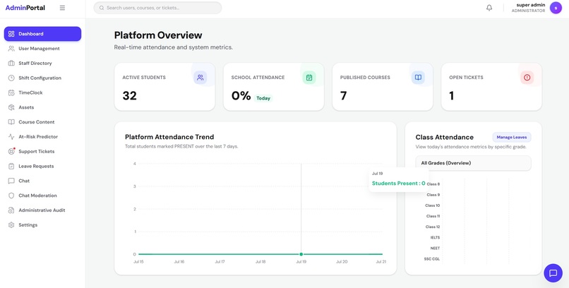Click the Dashboard grid icon in sidebar
The image size is (569, 288).
pyautogui.click(x=11, y=34)
